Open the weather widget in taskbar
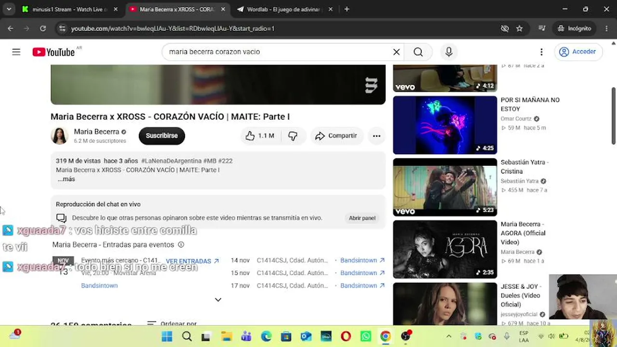Viewport: 617px width, 347px height. tap(15, 335)
